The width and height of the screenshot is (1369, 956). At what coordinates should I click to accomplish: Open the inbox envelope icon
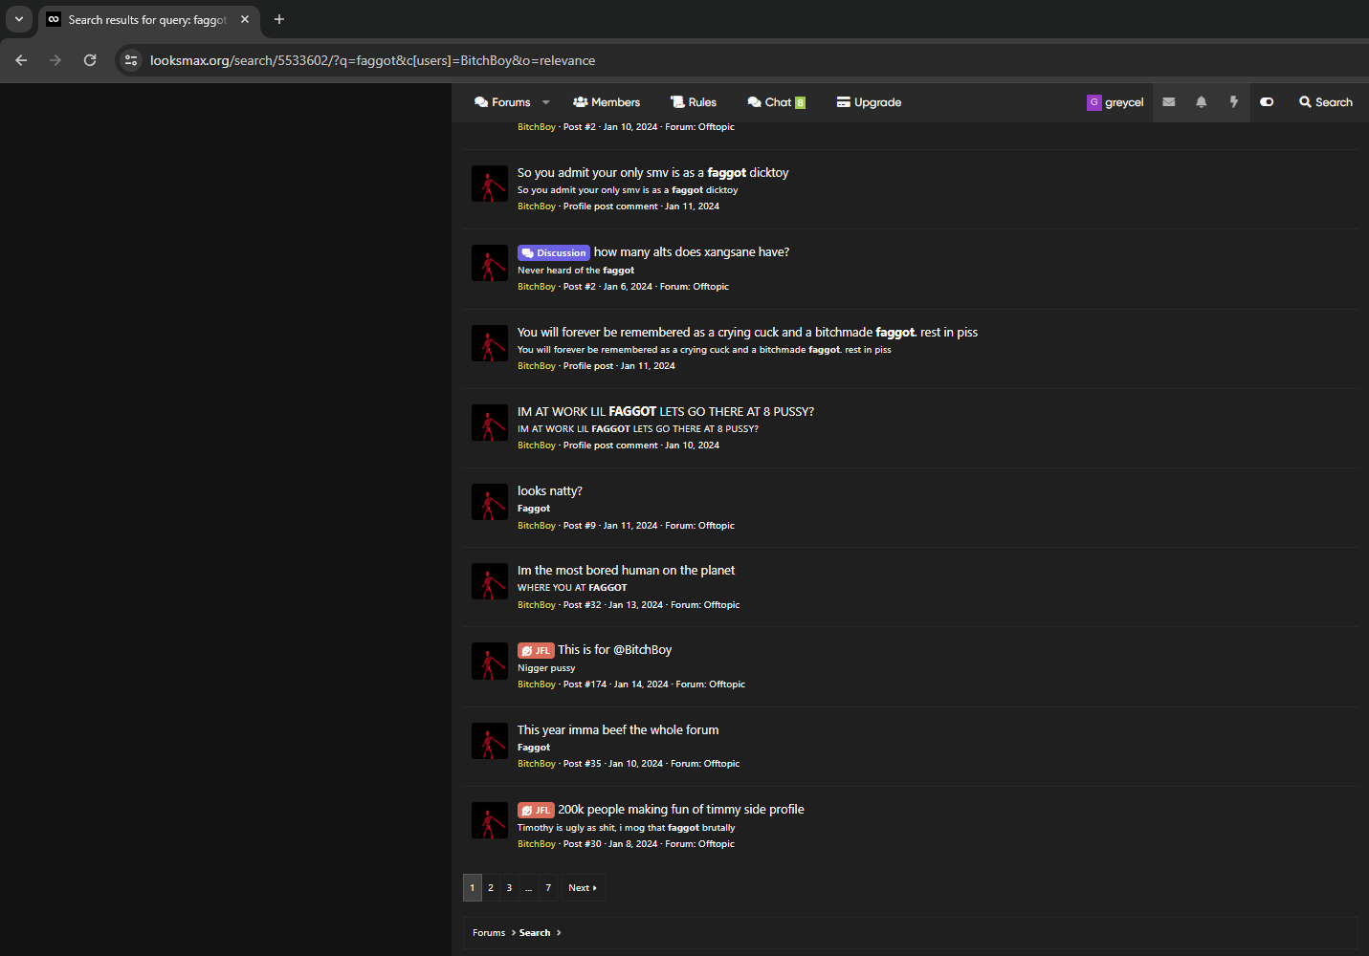(x=1168, y=102)
